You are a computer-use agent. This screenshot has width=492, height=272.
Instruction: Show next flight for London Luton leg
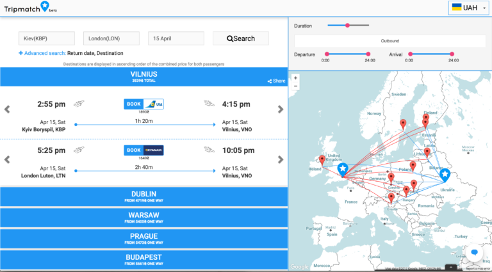coord(281,159)
